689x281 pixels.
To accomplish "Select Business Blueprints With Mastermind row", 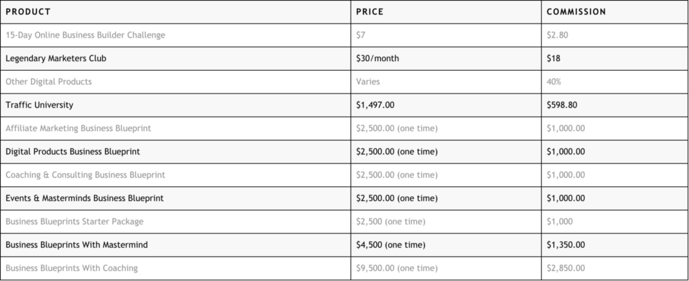I will coord(77,245).
